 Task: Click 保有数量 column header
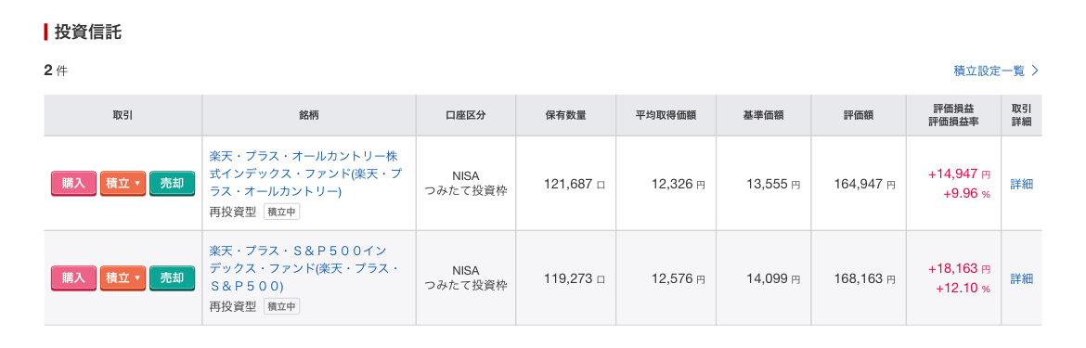tap(566, 116)
